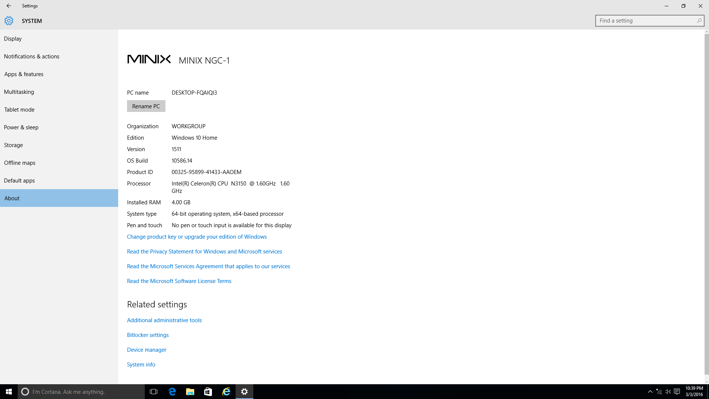
Task: Launch Microsoft Edge from the taskbar
Action: point(172,392)
